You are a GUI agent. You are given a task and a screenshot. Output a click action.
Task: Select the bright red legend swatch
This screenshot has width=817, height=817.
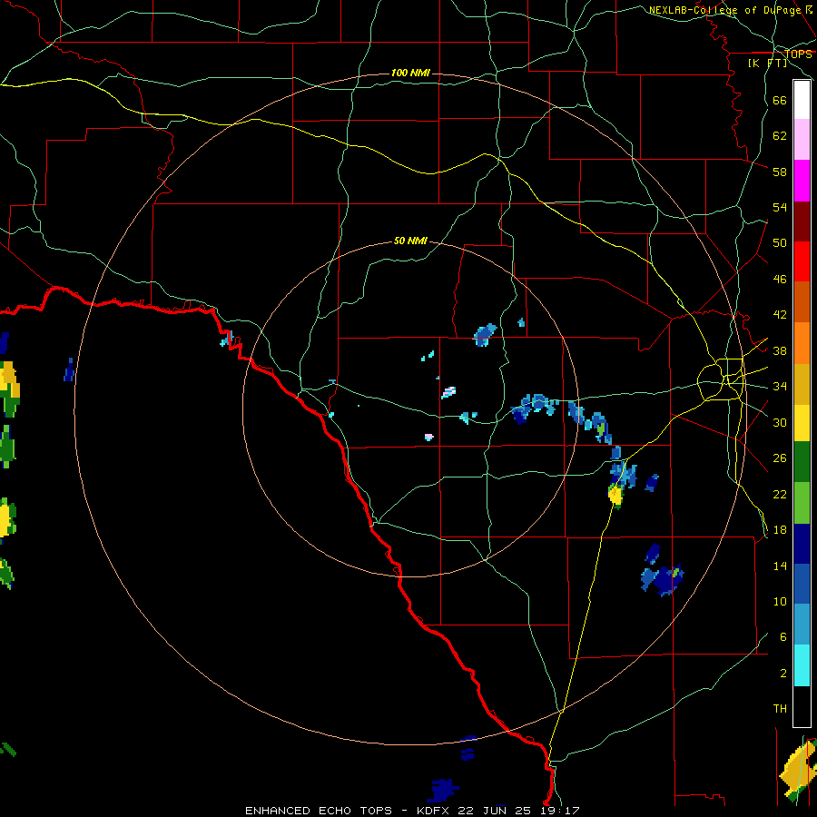tap(802, 261)
